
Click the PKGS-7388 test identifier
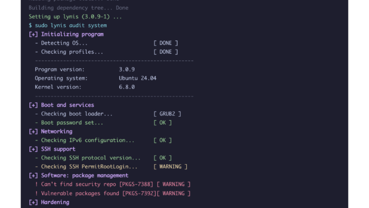pos(136,184)
